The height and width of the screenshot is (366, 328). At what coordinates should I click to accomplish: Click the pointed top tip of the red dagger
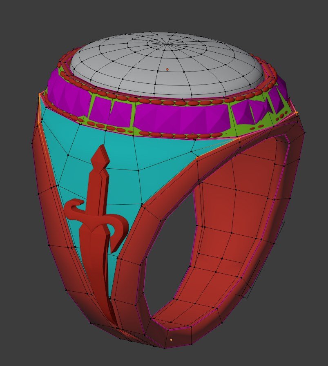(99, 149)
